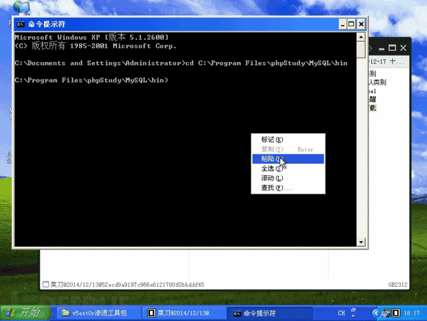Image resolution: width=427 pixels, height=321 pixels.
Task: Maximize the background 菜刀 window
Action: [x=392, y=48]
